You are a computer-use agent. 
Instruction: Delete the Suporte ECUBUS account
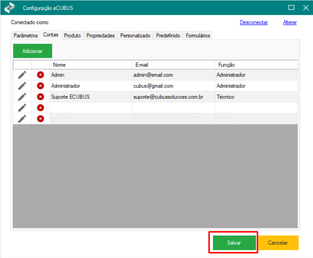[x=40, y=97]
